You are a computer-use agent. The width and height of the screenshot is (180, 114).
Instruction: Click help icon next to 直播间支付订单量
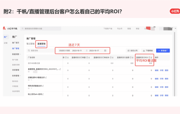(x=87, y=57)
